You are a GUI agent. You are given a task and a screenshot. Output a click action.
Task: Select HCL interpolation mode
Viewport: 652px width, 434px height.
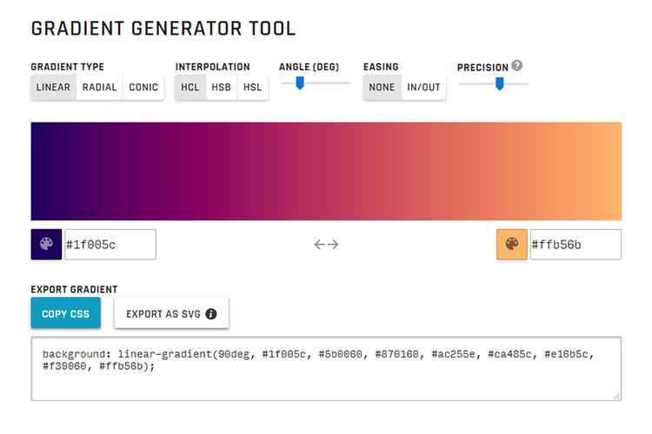coord(190,88)
